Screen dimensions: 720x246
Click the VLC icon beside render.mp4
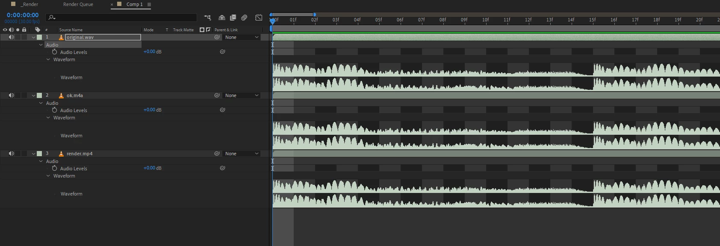click(x=61, y=154)
